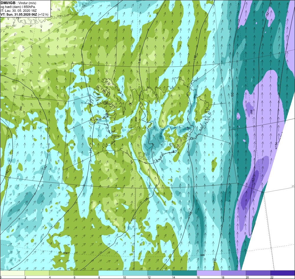Click the '146' contour label south of Iceland
This screenshot has height=279, width=295.
(x=146, y=200)
